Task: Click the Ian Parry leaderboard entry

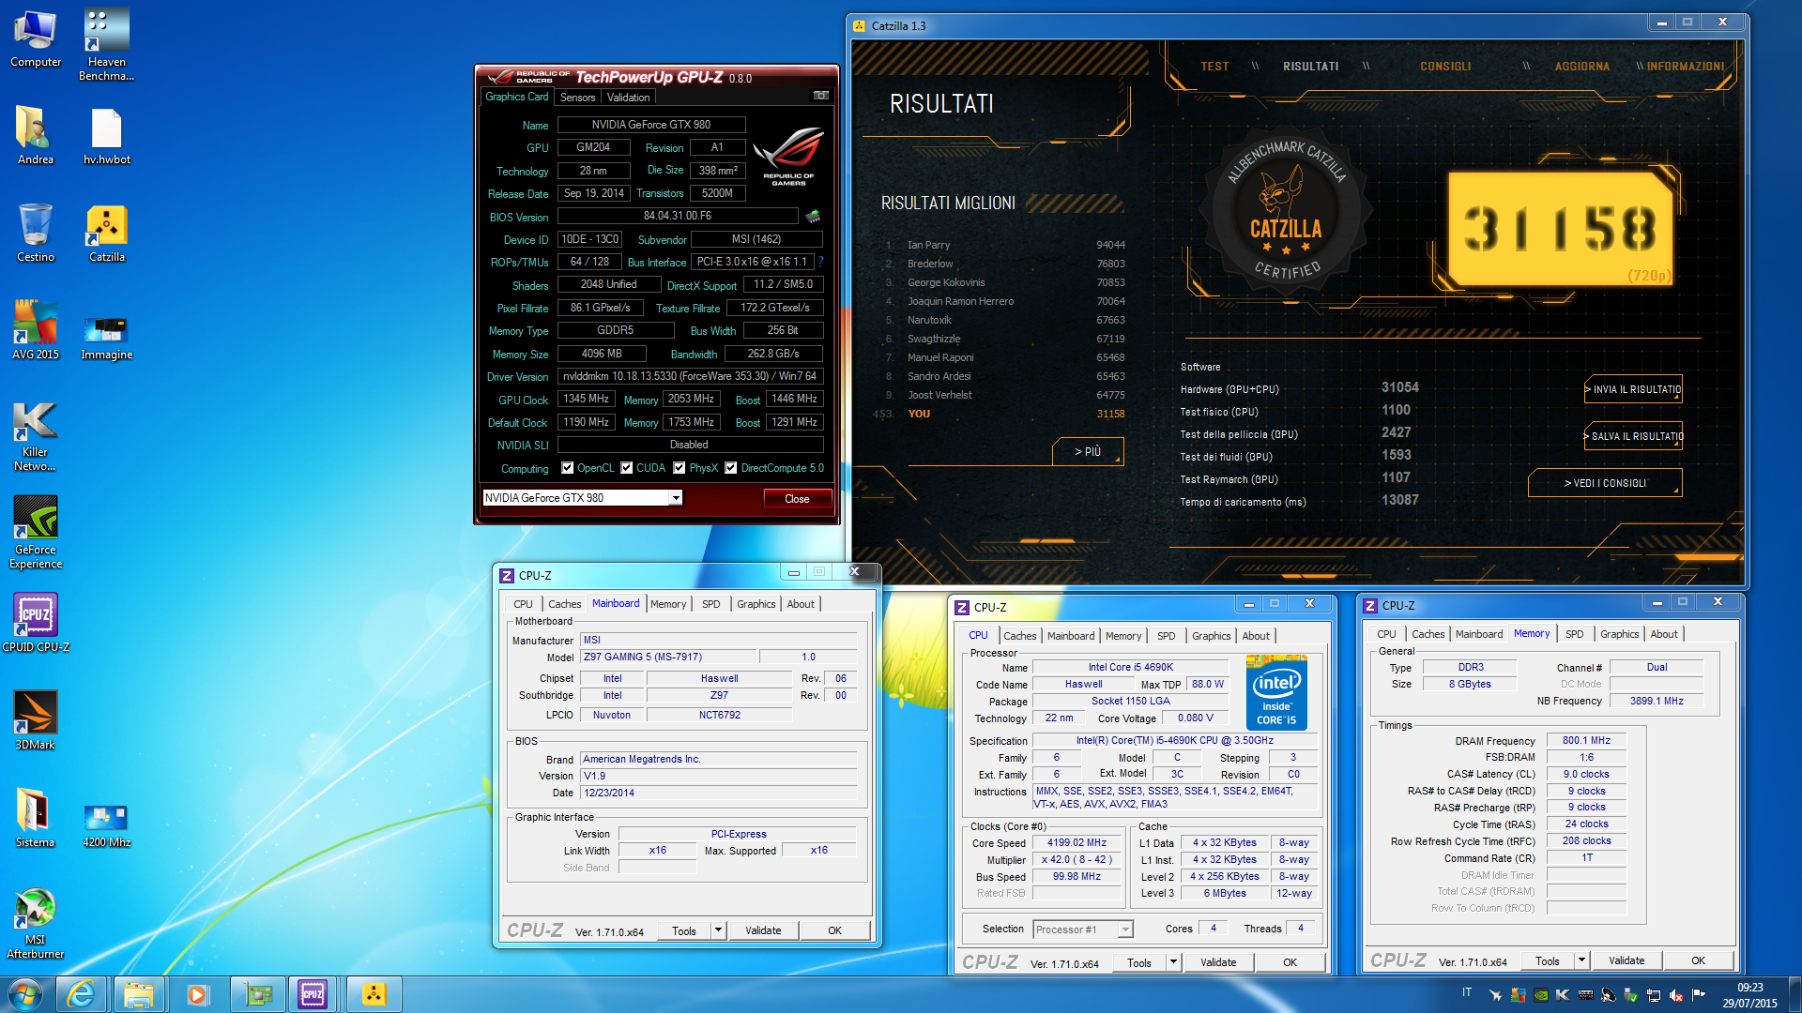Action: pos(1005,245)
